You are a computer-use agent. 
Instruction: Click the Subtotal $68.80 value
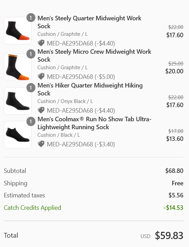point(174,171)
